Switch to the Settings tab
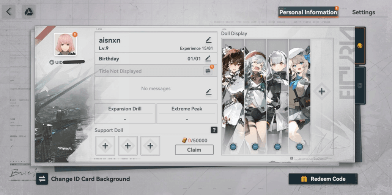Image resolution: width=392 pixels, height=195 pixels. (x=363, y=12)
